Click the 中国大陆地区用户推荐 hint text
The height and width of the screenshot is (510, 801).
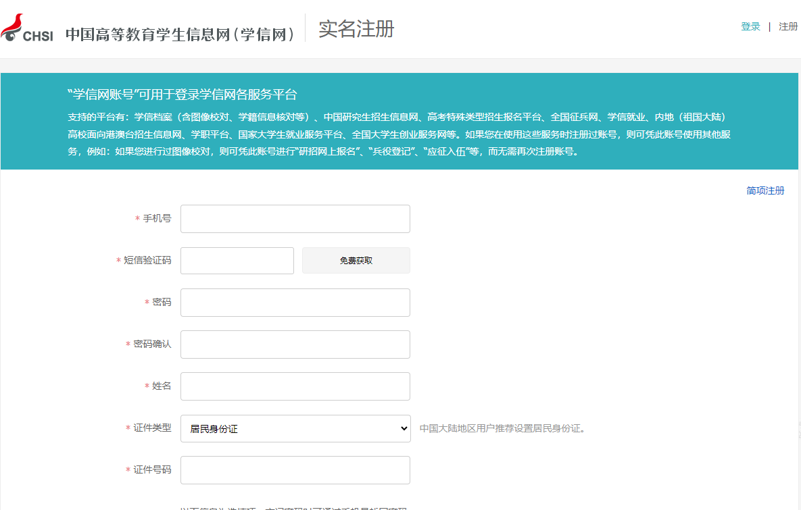click(x=502, y=428)
